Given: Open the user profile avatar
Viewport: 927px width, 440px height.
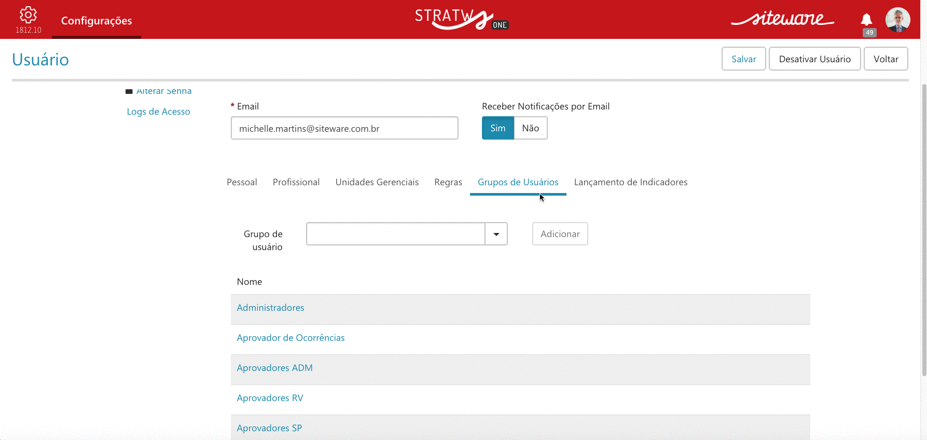Looking at the screenshot, I should tap(898, 20).
